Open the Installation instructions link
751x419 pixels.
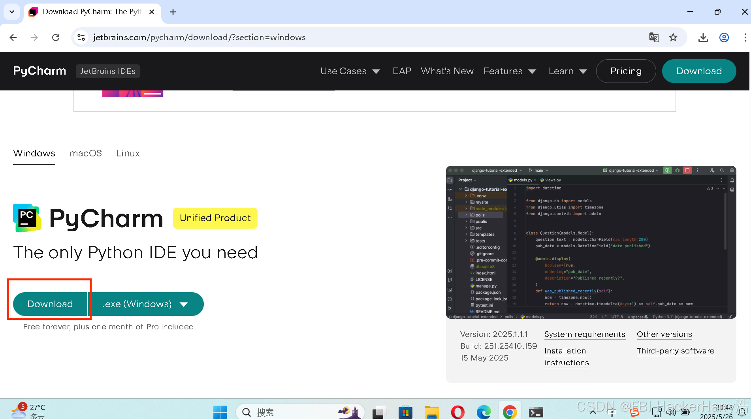coord(567,357)
